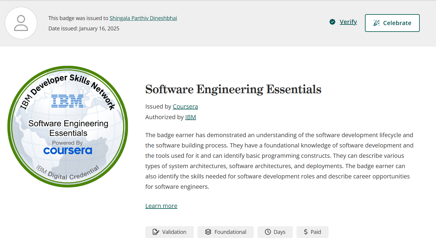
Task: Open the Coursera issuer link
Action: coord(185,106)
